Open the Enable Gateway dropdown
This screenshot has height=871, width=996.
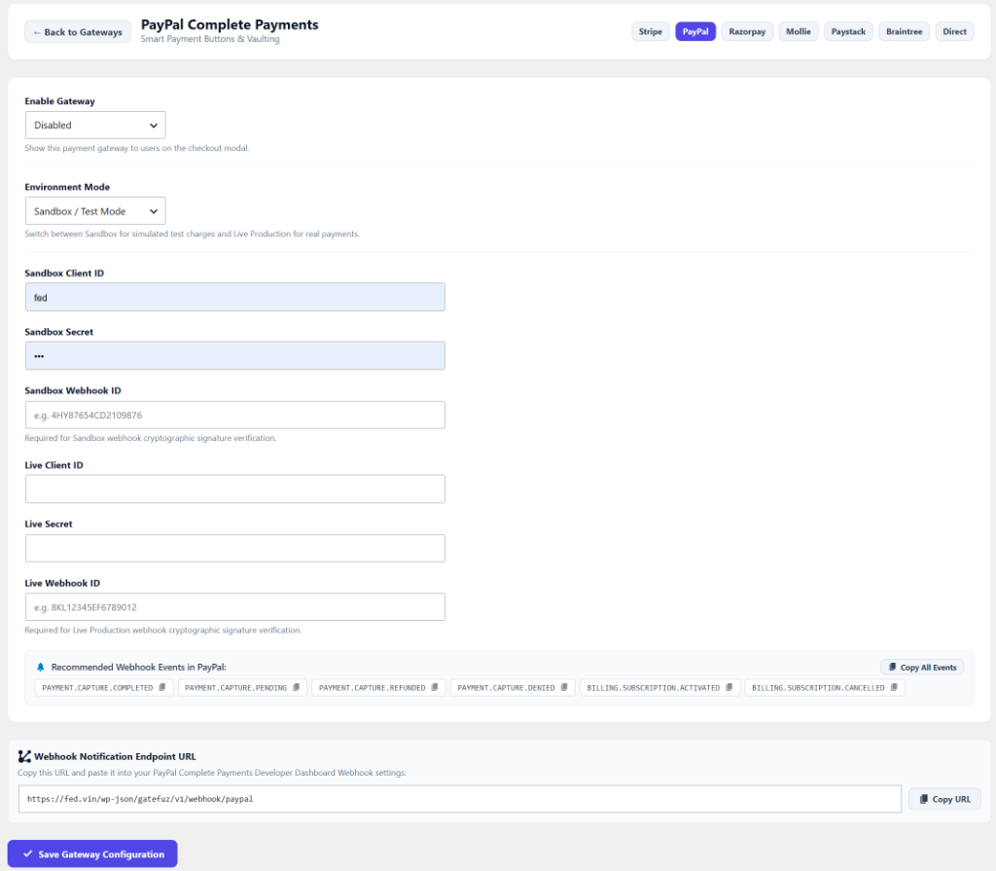[x=95, y=126]
